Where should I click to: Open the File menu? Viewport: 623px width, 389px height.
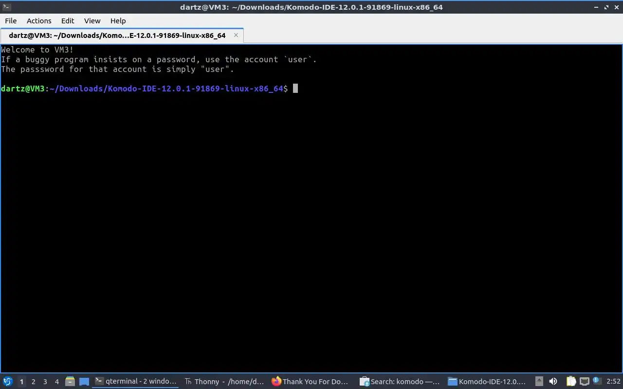[11, 20]
